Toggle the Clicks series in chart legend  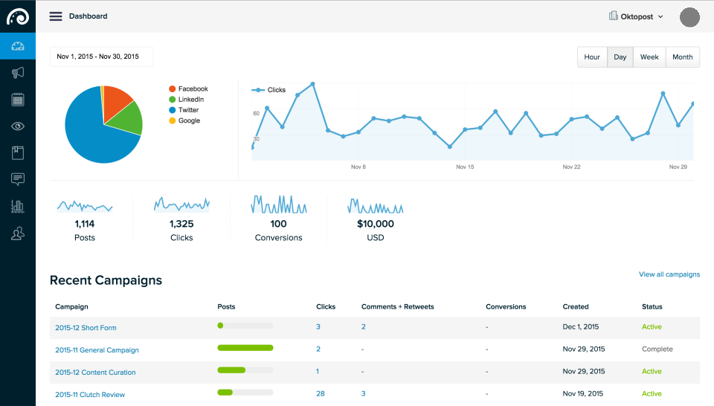[268, 90]
